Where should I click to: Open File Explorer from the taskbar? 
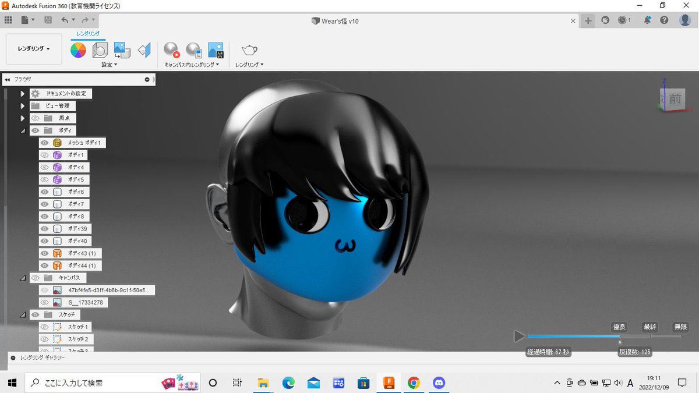(263, 383)
